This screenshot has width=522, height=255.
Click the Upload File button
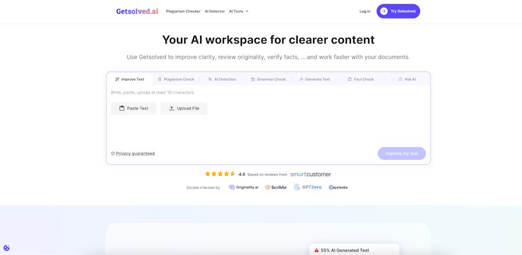coord(184,108)
